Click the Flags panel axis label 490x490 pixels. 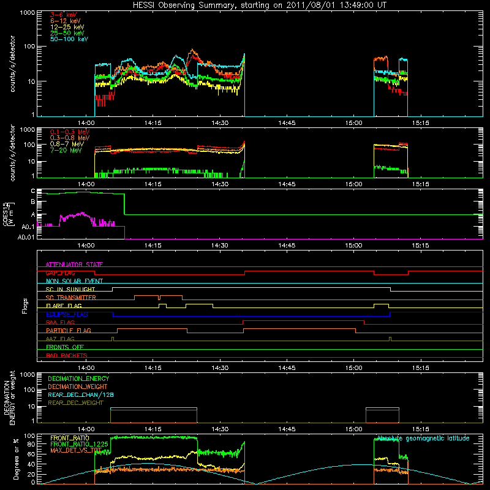[x=25, y=306]
